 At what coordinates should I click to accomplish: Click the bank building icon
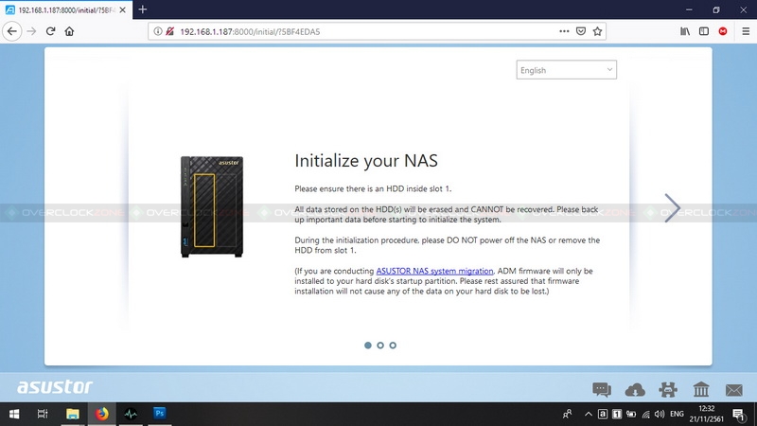pyautogui.click(x=701, y=389)
